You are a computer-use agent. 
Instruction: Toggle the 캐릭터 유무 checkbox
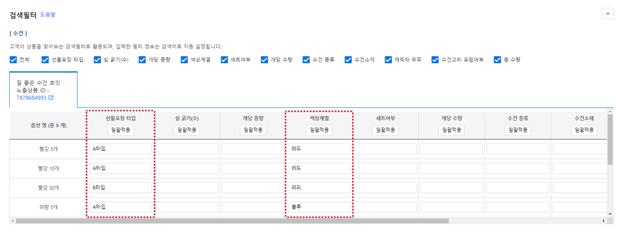point(389,60)
